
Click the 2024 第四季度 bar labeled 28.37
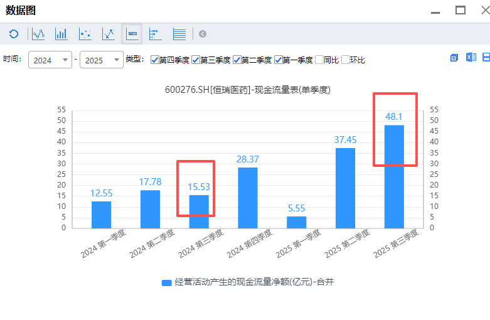pos(248,198)
